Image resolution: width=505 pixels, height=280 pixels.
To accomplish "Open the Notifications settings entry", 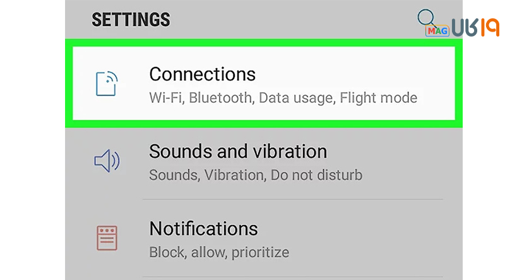I will click(x=264, y=238).
